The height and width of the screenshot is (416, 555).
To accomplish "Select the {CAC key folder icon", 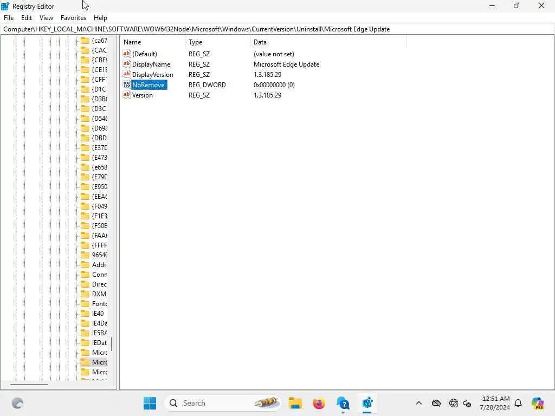I will pos(85,50).
